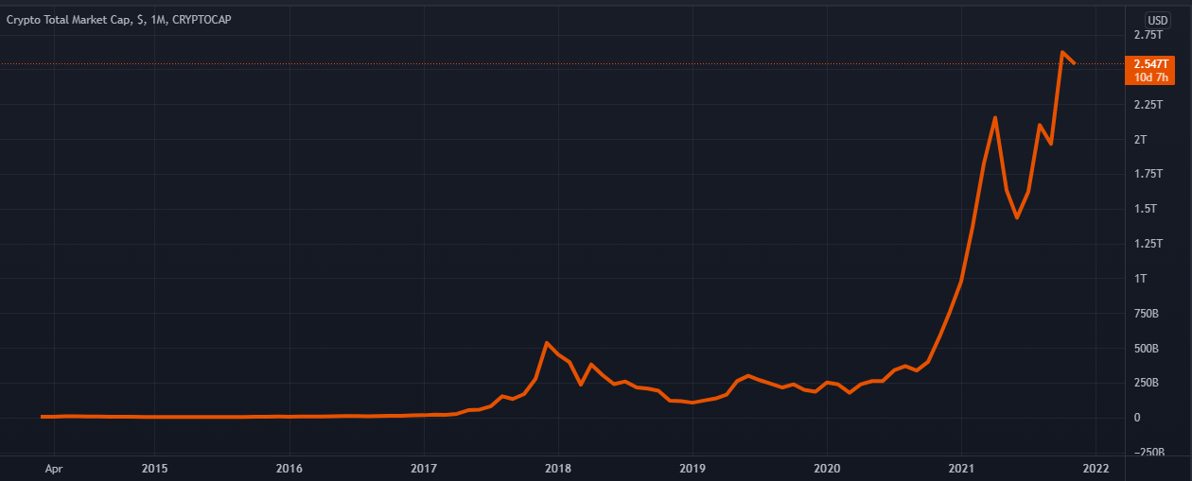Click the 2018 label on time axis

tap(558, 468)
